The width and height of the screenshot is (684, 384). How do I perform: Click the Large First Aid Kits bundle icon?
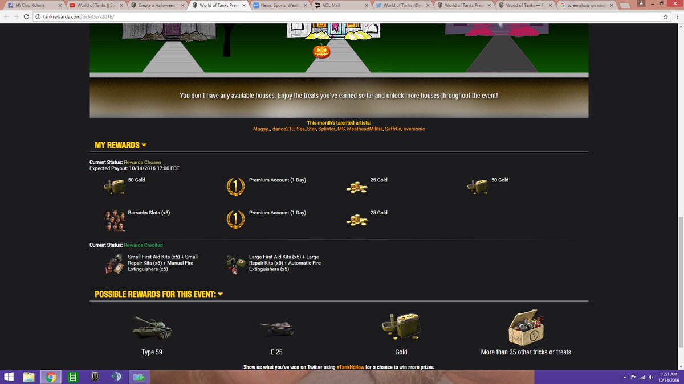(235, 265)
